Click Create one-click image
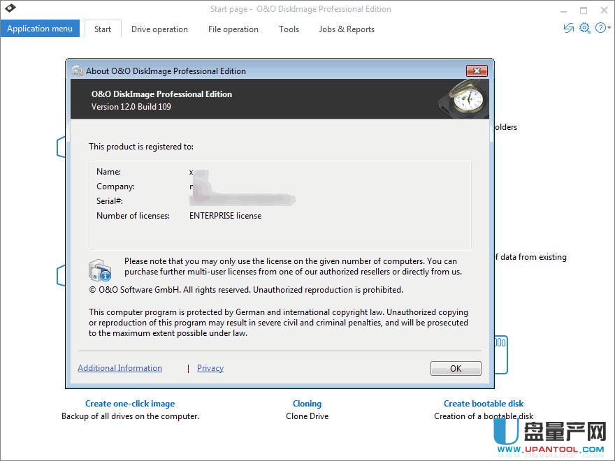The width and height of the screenshot is (615, 461). 130,404
